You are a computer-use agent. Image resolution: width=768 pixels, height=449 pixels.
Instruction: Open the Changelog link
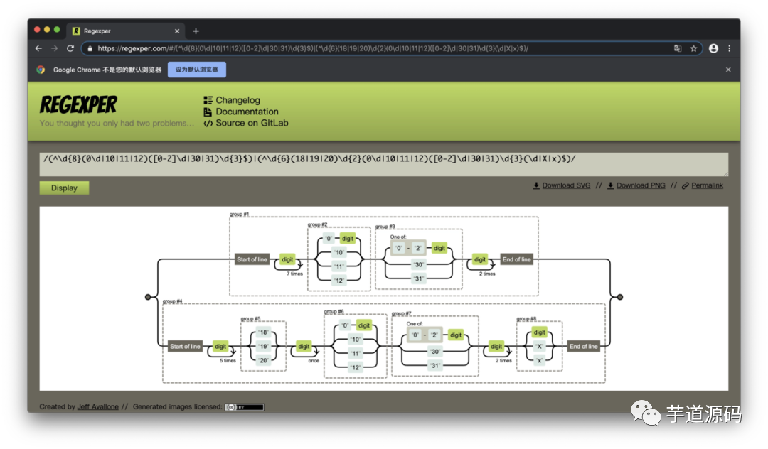(238, 100)
